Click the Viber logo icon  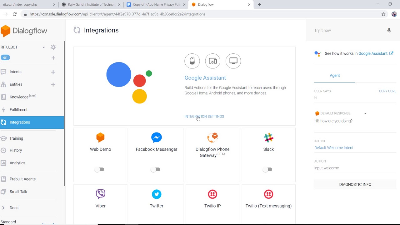click(101, 194)
